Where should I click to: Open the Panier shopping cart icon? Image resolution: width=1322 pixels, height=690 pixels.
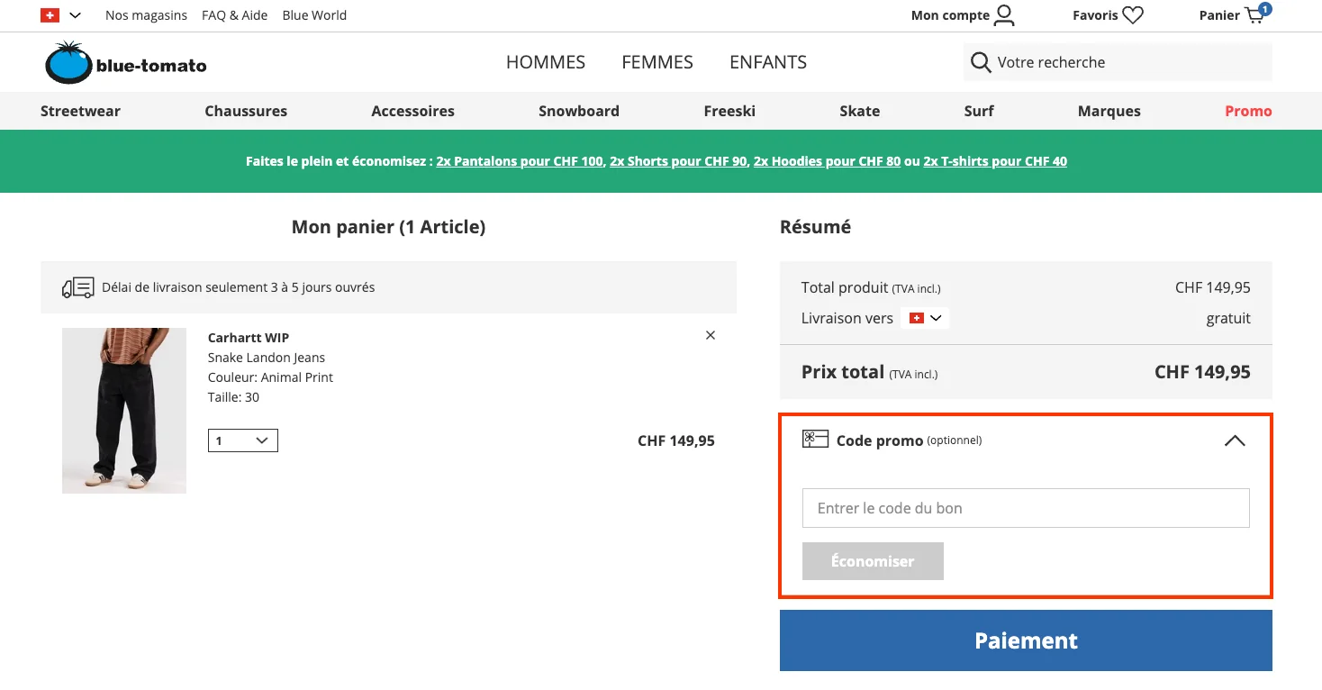point(1254,14)
